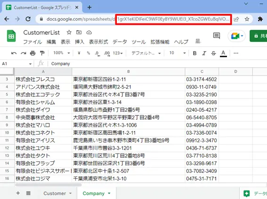The image size is (267, 199).
Task: Toggle italic formatting
Action: (204, 54)
